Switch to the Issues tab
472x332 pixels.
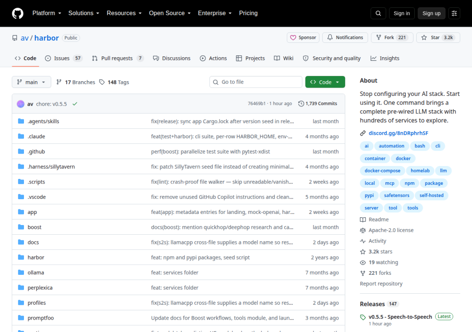pos(64,58)
